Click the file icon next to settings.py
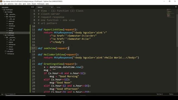Viewport: 178px width, 100px height. pyautogui.click(x=7, y=44)
